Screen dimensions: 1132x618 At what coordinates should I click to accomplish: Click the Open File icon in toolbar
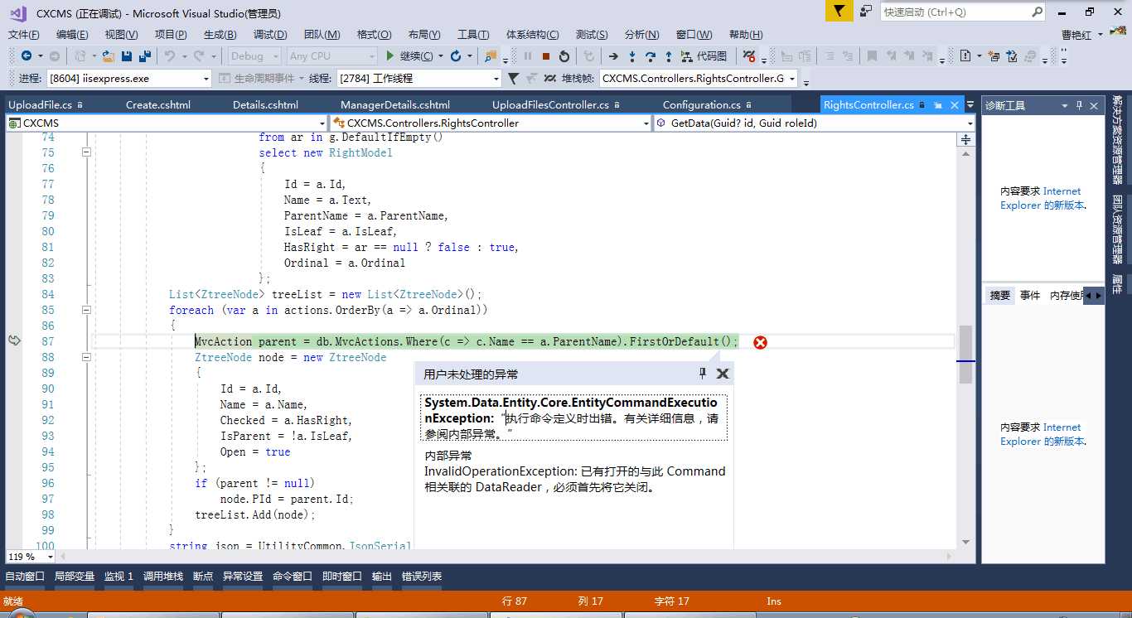click(109, 56)
